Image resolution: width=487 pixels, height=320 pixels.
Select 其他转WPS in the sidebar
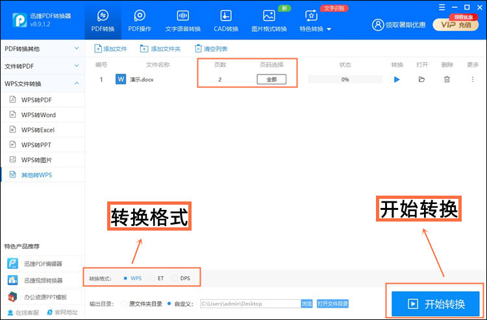coord(42,175)
